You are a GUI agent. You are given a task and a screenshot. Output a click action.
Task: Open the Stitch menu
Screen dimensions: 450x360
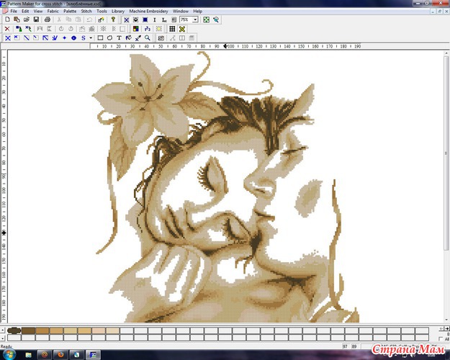pyautogui.click(x=86, y=12)
